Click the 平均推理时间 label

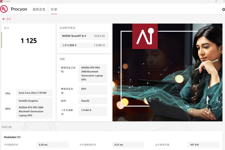pyautogui.click(x=11, y=145)
